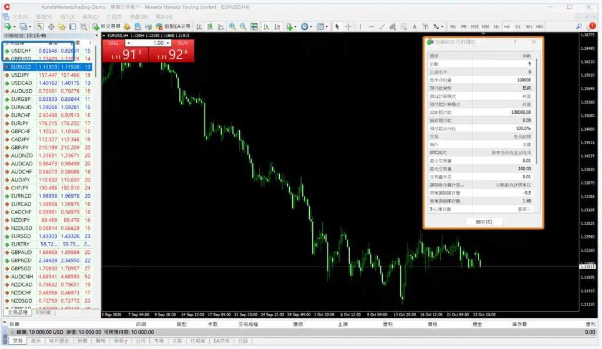The width and height of the screenshot is (602, 349).
Task: Zoom out on the chart
Action: coord(243,26)
